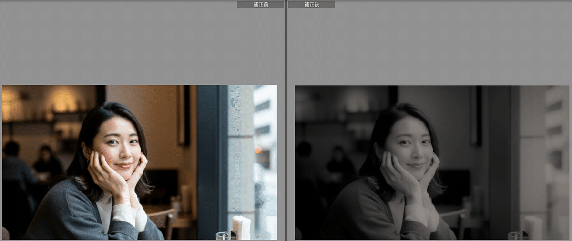Click the wall picture frame in after photo

tap(475, 117)
